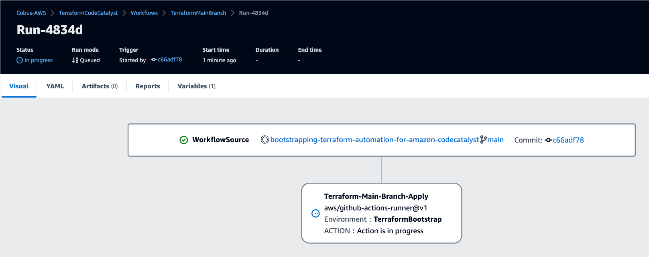The image size is (649, 257).
Task: Click the In progress status icon
Action: click(20, 60)
